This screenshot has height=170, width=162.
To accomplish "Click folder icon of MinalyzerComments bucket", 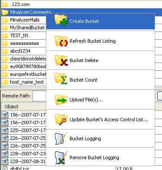I will (x=5, y=12).
